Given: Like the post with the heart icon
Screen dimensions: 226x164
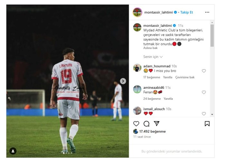Looking at the screenshot, I should pyautogui.click(x=136, y=124).
